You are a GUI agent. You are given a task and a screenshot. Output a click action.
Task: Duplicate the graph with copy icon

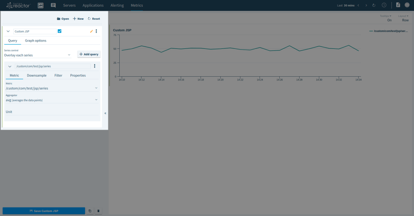tap(90, 211)
